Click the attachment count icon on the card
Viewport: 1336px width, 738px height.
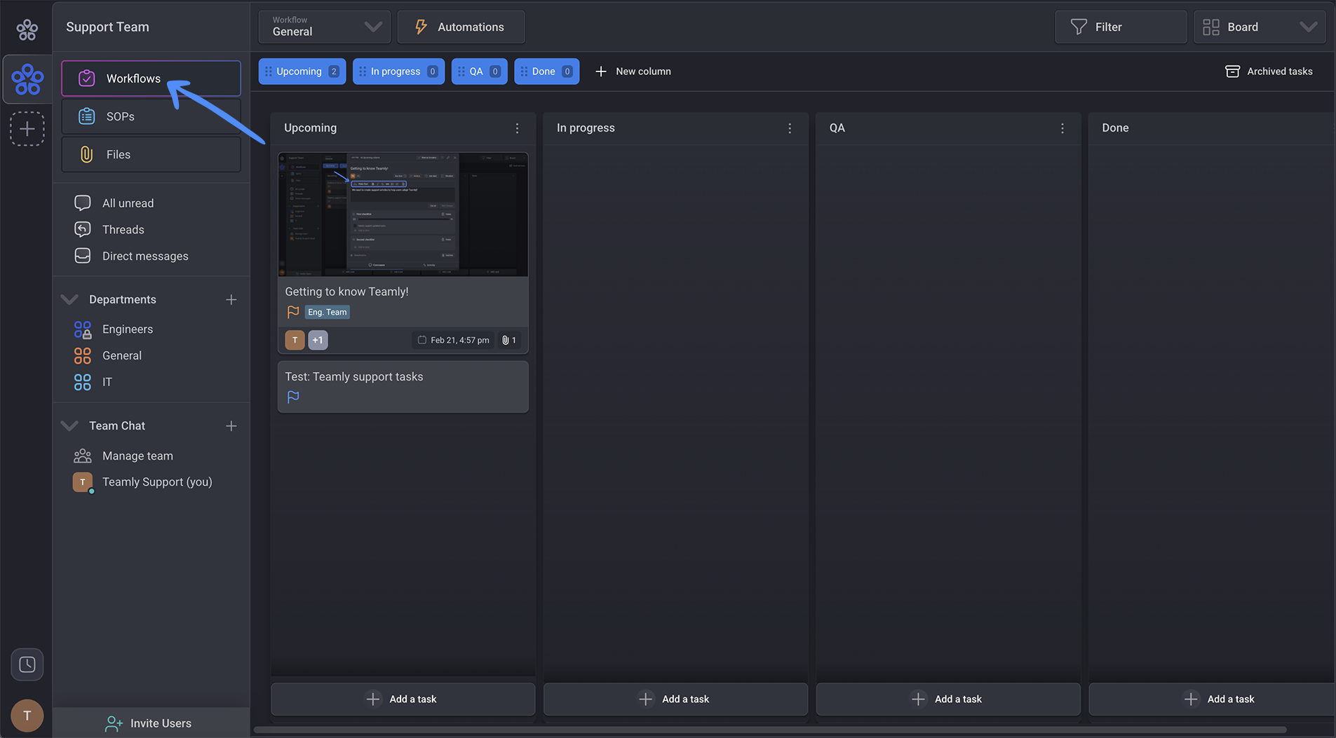point(509,340)
